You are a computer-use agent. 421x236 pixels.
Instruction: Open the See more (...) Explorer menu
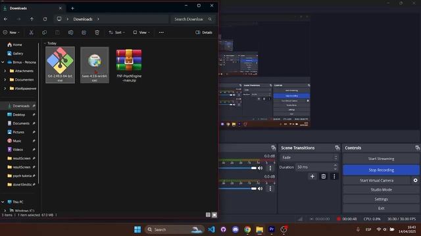point(161,32)
